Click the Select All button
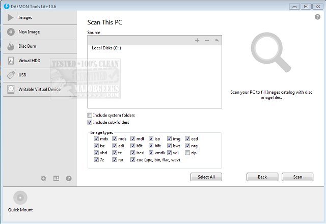This screenshot has height=224, width=326. pyautogui.click(x=206, y=177)
